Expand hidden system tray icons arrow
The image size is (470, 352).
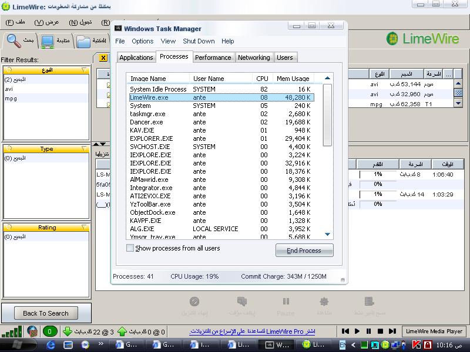[x=354, y=345]
